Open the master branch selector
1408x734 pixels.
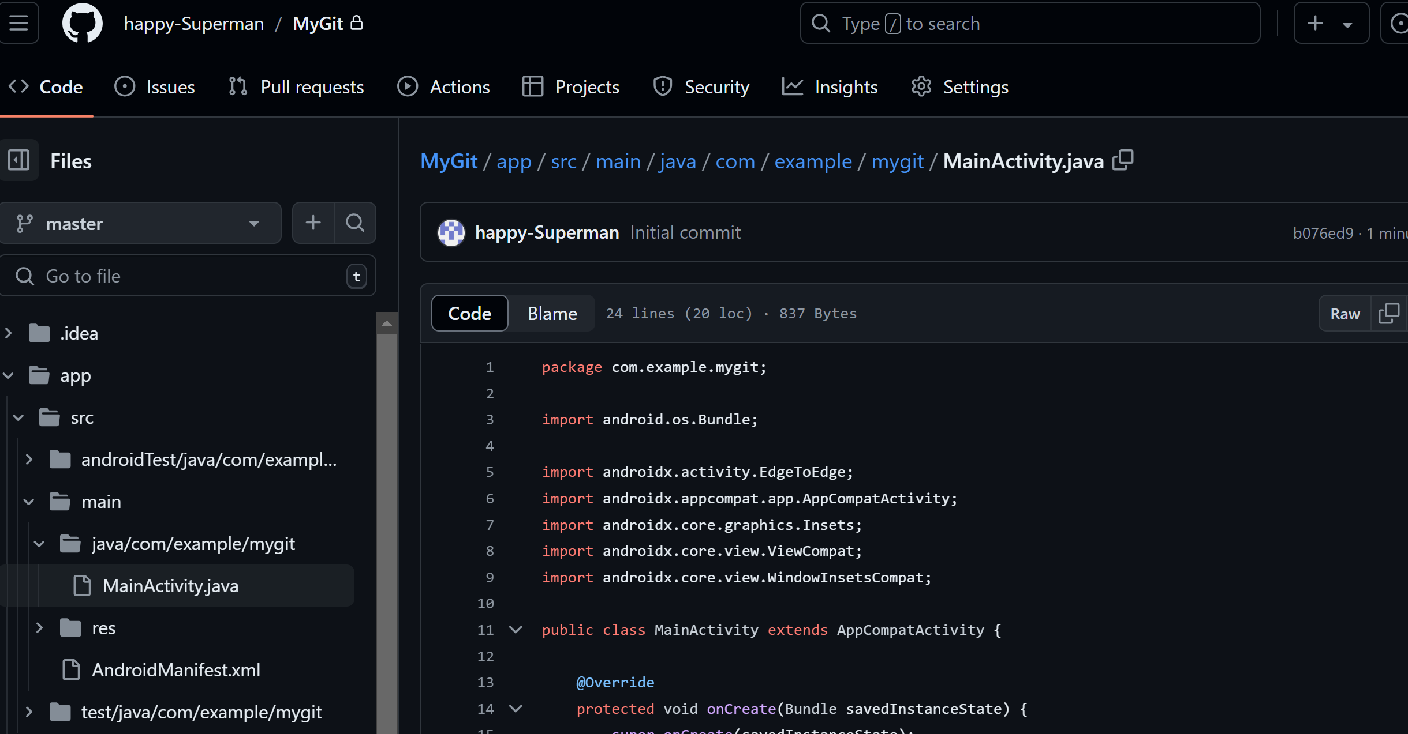140,223
